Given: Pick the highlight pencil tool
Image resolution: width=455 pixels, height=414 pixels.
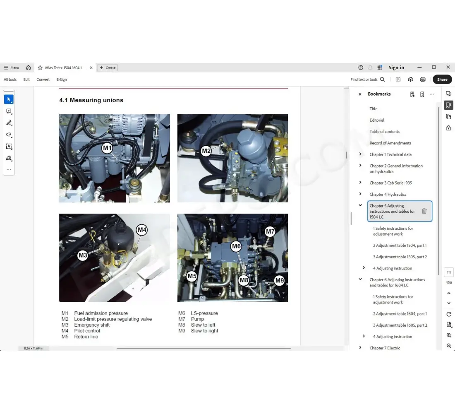Looking at the screenshot, I should [9, 123].
